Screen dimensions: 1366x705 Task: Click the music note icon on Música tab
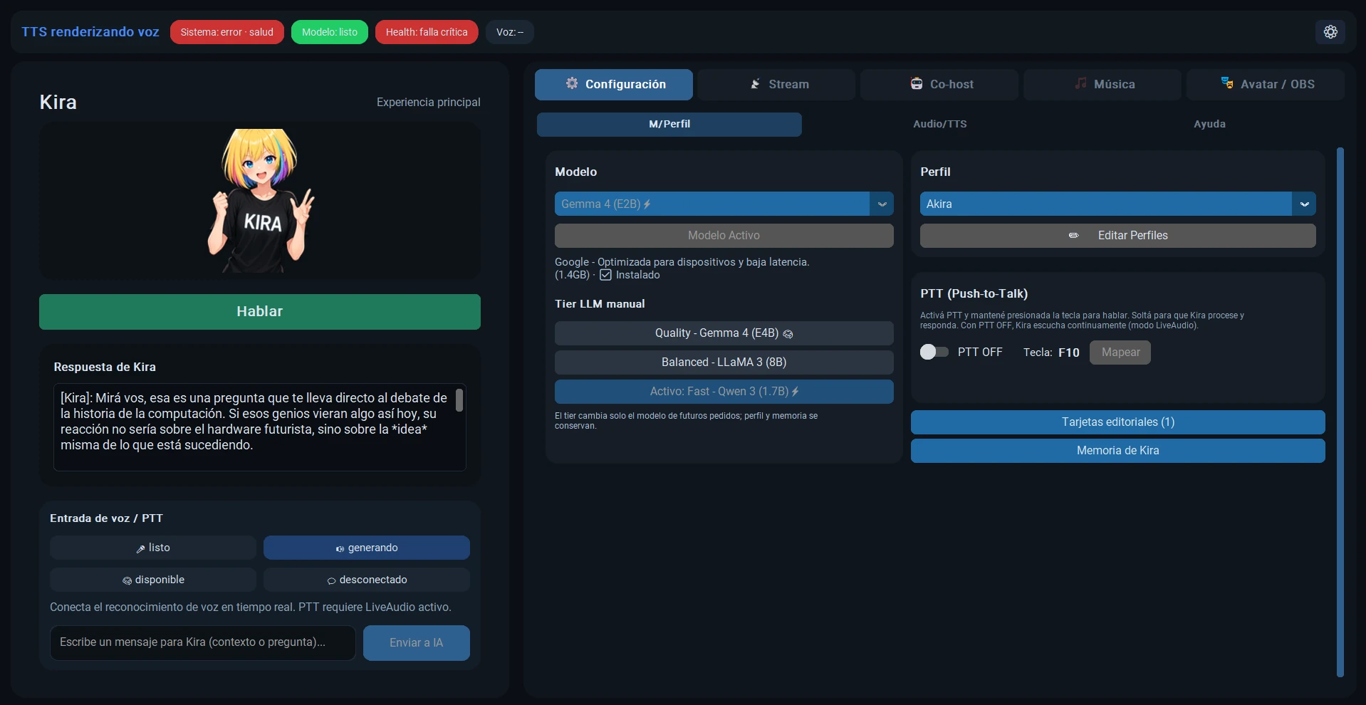(1080, 83)
